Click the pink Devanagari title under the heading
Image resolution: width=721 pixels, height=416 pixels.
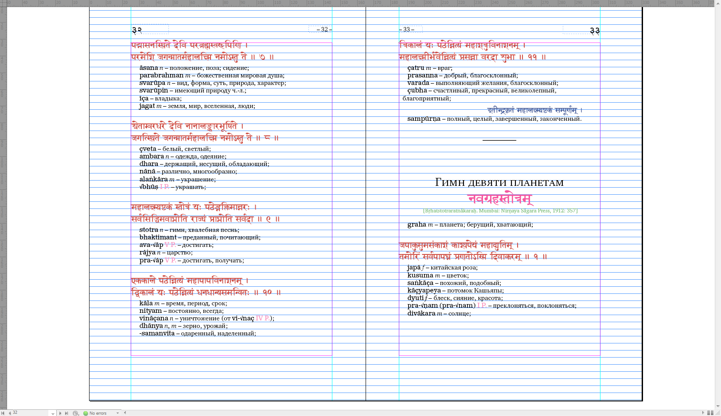(x=500, y=199)
